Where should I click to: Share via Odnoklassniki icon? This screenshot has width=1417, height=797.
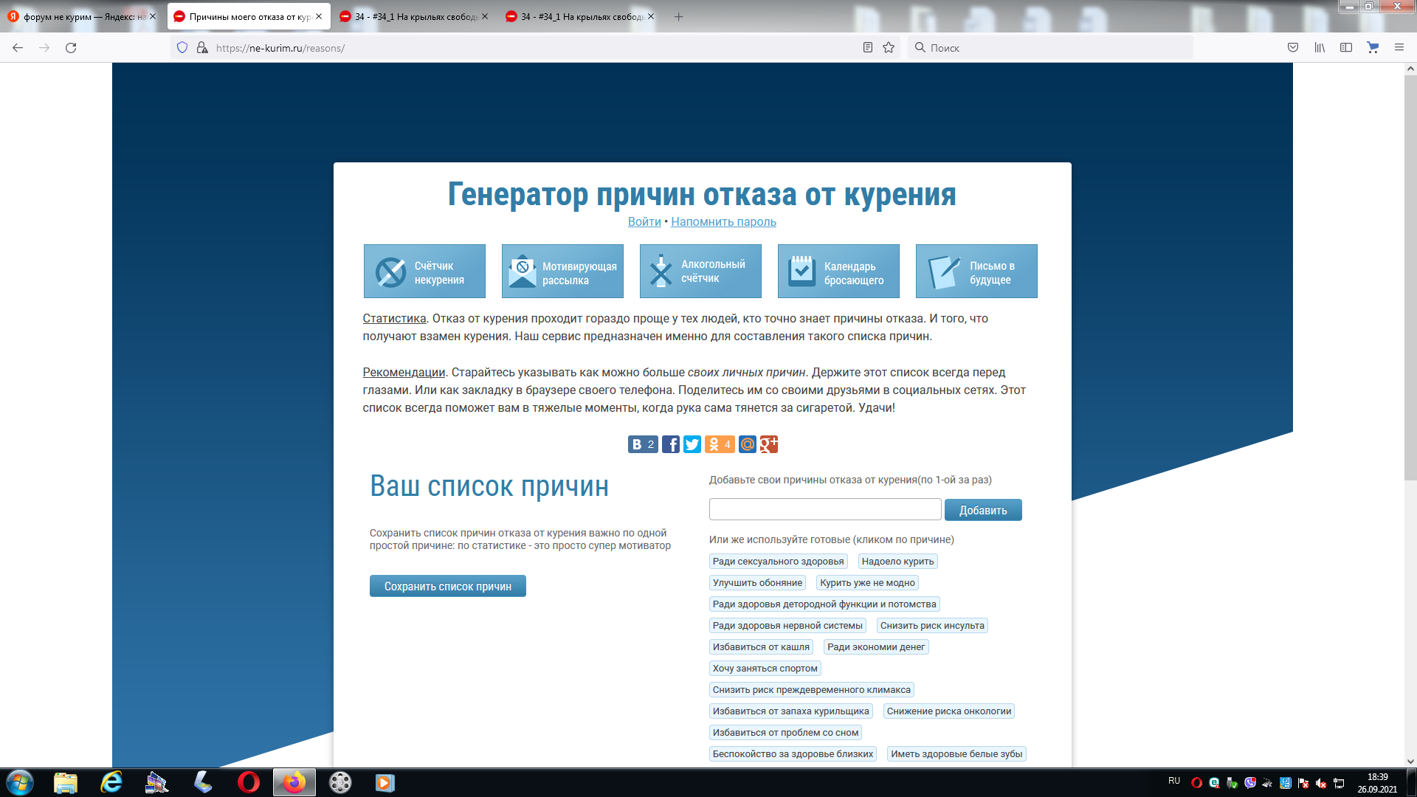click(719, 444)
